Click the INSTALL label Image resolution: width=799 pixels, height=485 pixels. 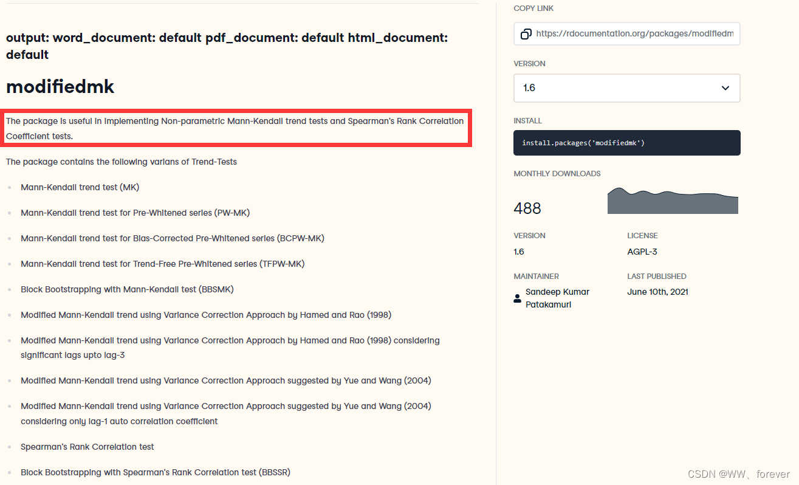[527, 121]
